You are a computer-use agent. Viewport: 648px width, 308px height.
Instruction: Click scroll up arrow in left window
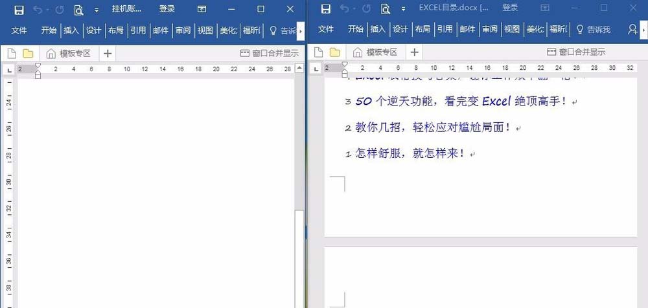click(299, 69)
